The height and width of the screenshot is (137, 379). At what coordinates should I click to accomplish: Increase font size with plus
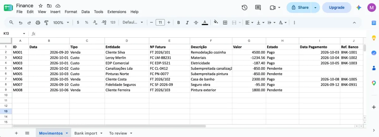click(169, 23)
